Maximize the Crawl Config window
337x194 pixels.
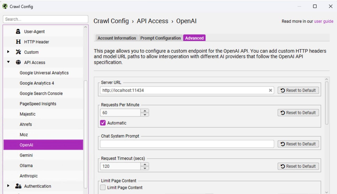point(315,6)
